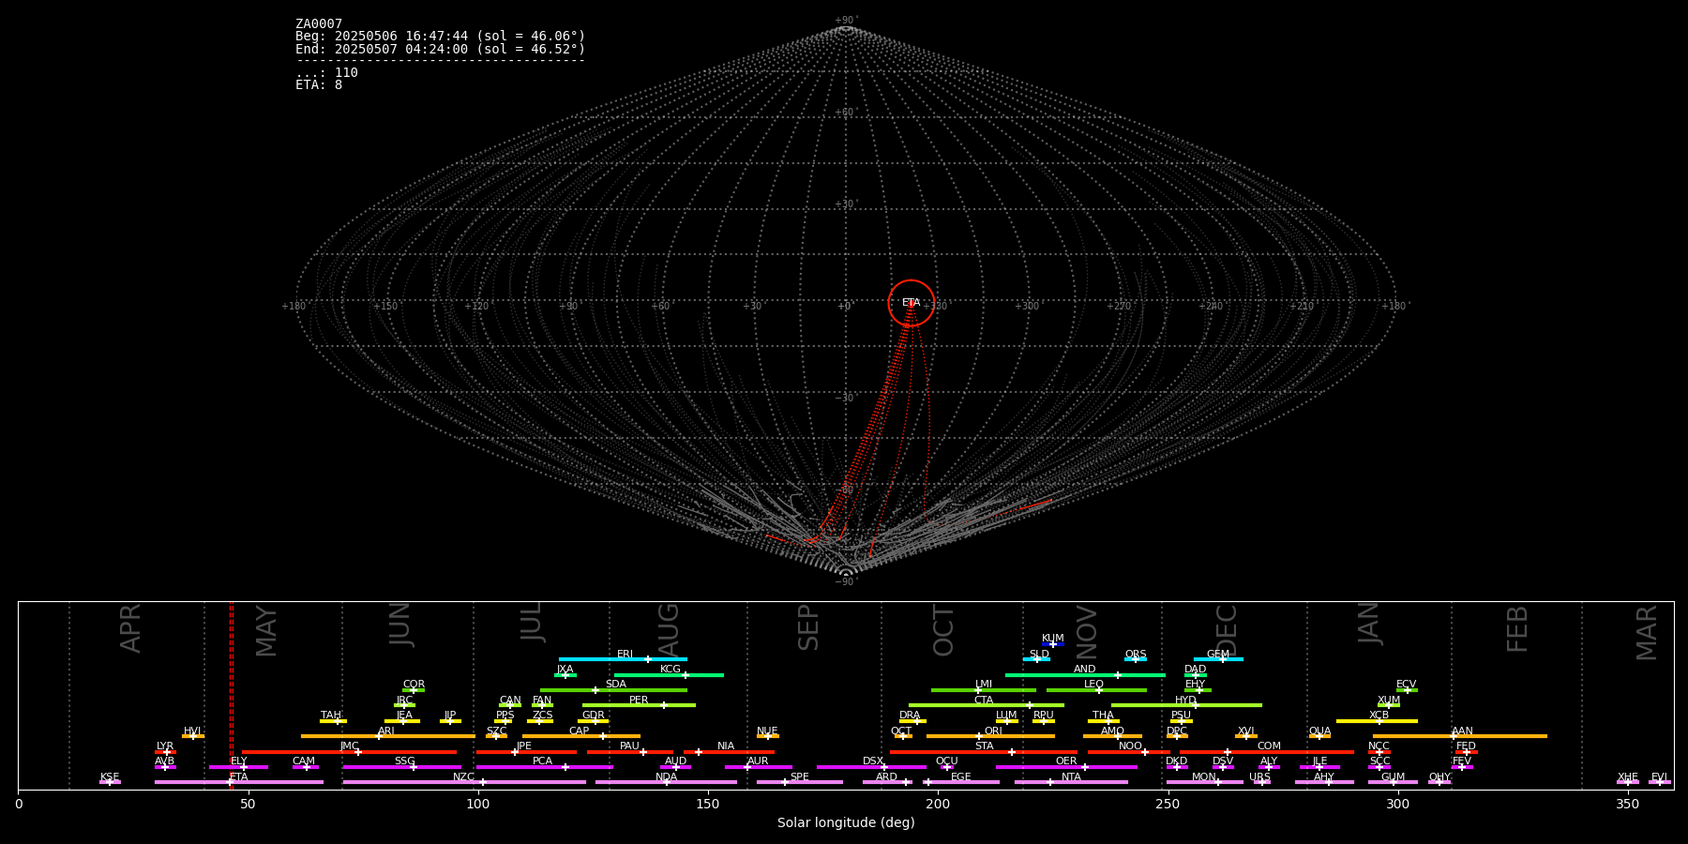
Task: Click the ORI shower label
Action: (993, 731)
